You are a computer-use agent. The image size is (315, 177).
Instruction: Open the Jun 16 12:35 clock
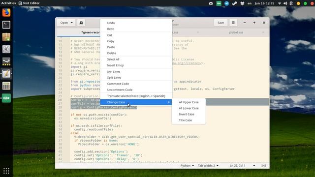pyautogui.click(x=264, y=3)
